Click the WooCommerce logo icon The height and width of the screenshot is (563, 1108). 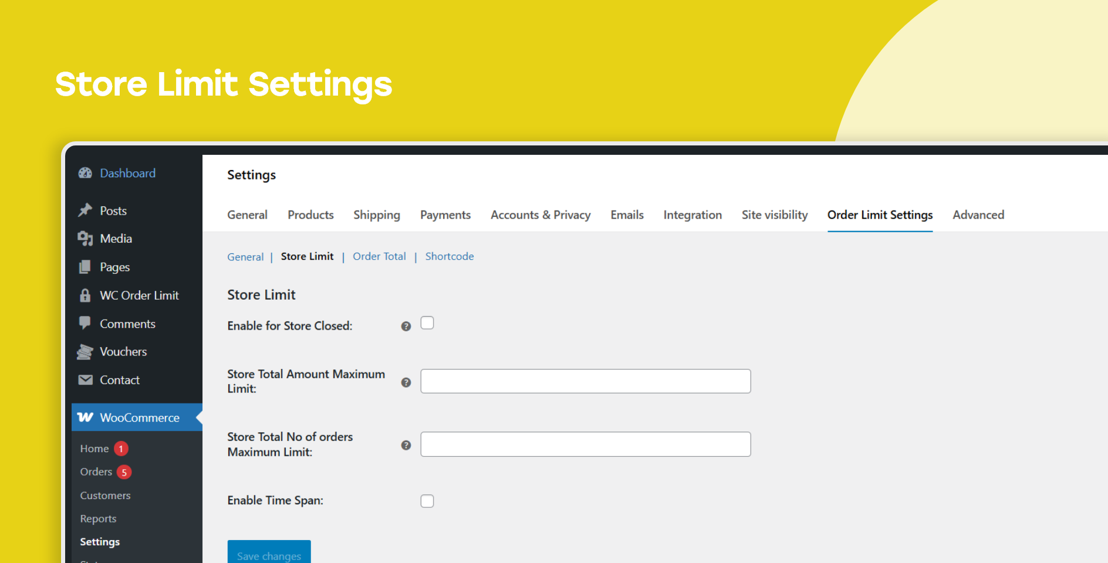click(85, 417)
